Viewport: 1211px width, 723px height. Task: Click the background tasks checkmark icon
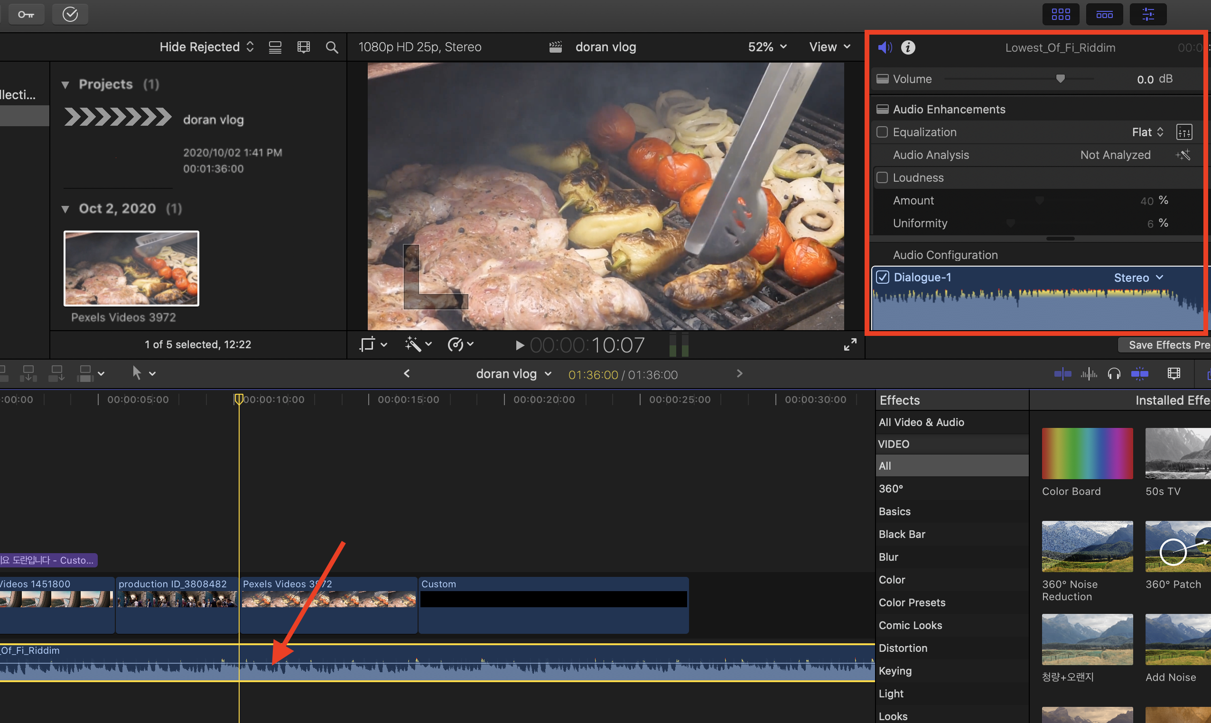[x=70, y=14]
